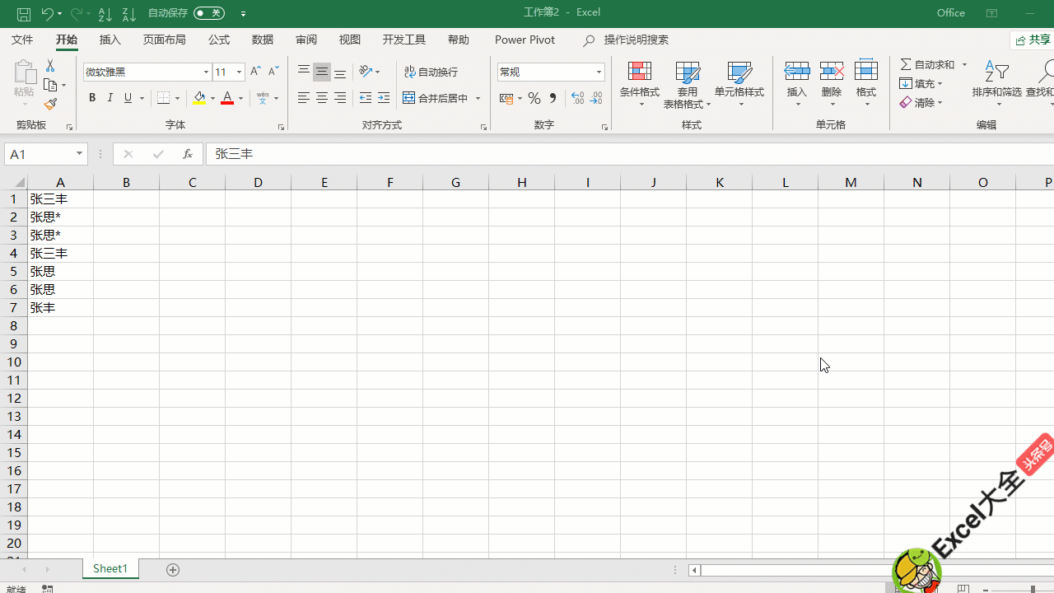Click the Sort ascending A-Z icon
The width and height of the screenshot is (1054, 593).
[x=105, y=14]
